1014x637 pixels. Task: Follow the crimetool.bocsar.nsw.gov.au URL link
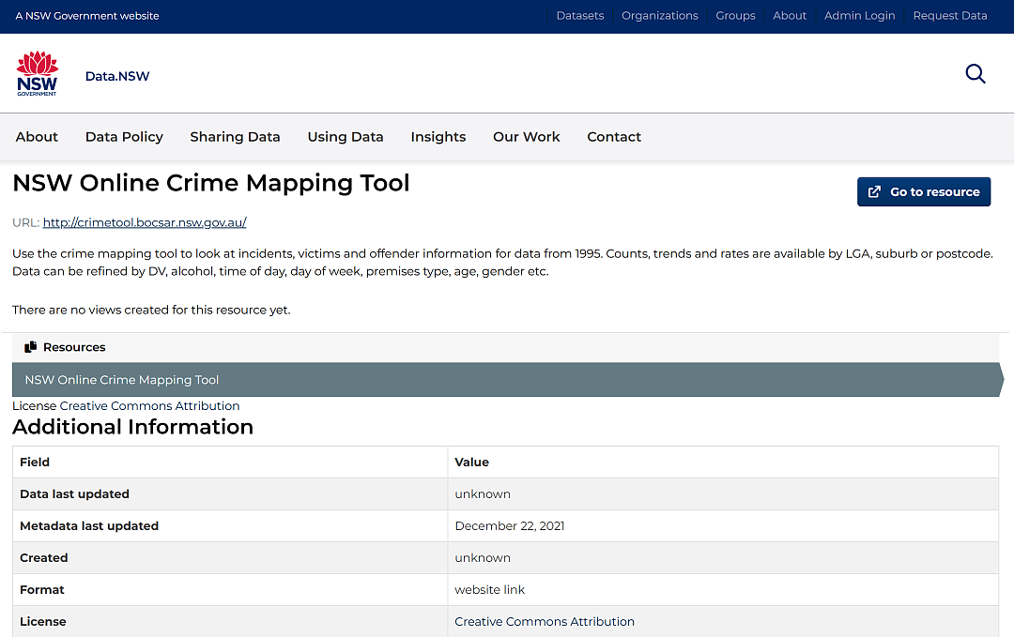pos(145,222)
